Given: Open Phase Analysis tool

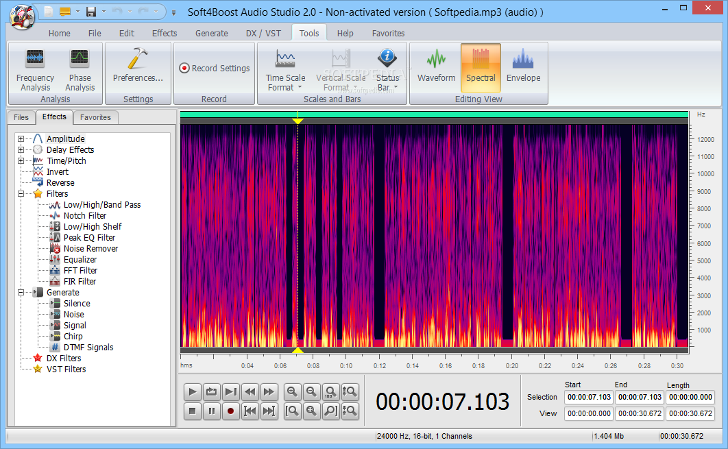Looking at the screenshot, I should click(80, 70).
